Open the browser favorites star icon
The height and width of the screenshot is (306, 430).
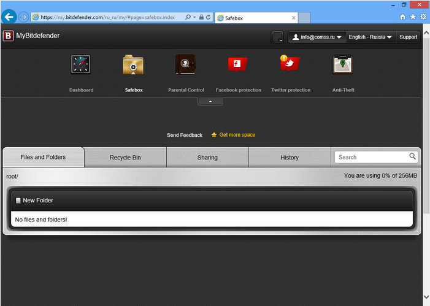pyautogui.click(x=413, y=17)
